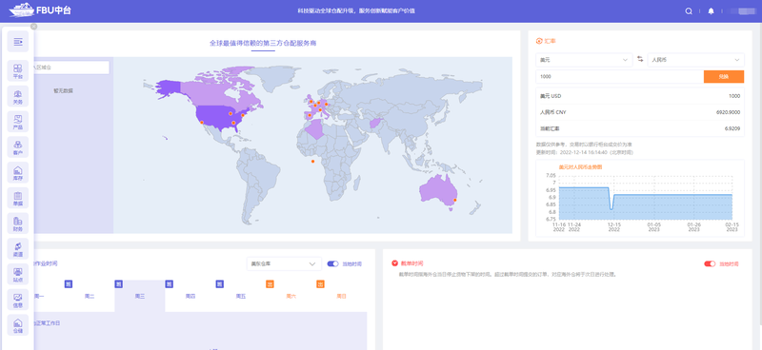Screen dimensions: 762x350
Task: Open the 站点 sidebar icon
Action: 18,274
